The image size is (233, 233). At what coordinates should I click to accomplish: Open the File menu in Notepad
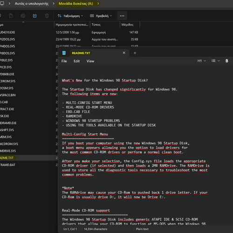coord(64,61)
